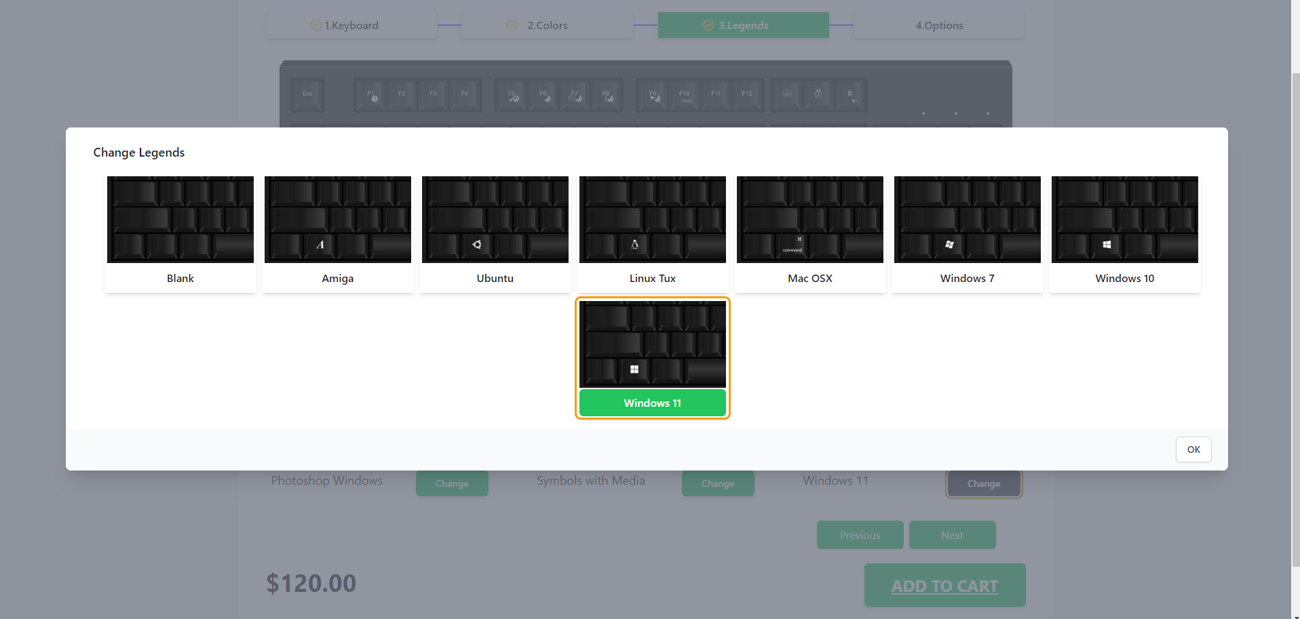This screenshot has height=619, width=1300.
Task: Click the F5 key on keyboard preview
Action: click(512, 95)
